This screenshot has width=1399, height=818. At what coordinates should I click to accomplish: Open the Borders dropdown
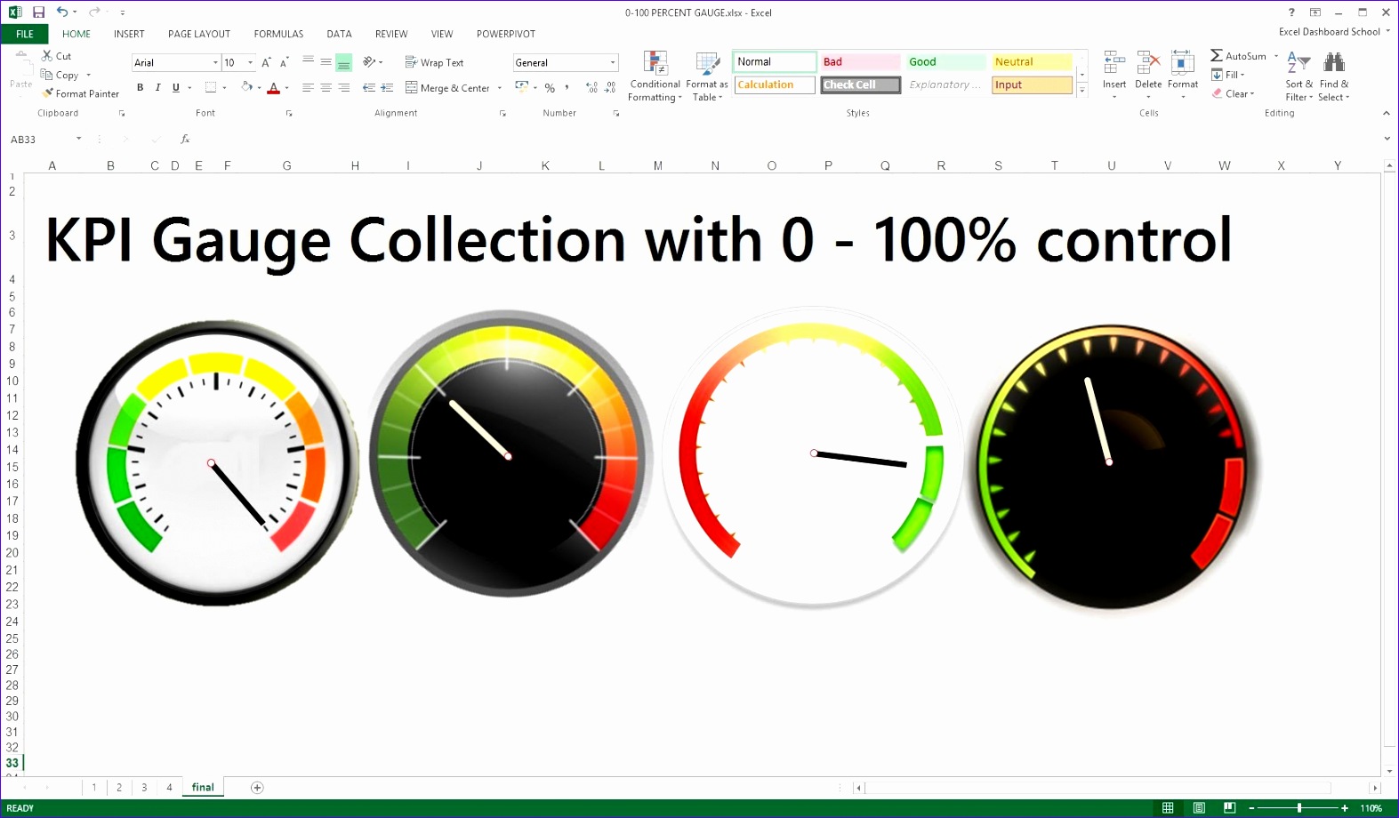tap(224, 87)
